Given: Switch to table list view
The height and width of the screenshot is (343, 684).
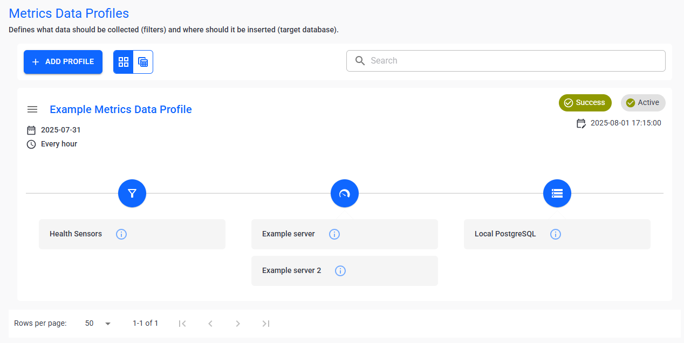Looking at the screenshot, I should pos(143,62).
